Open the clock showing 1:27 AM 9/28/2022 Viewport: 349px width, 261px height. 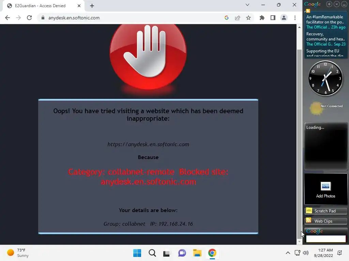324,253
